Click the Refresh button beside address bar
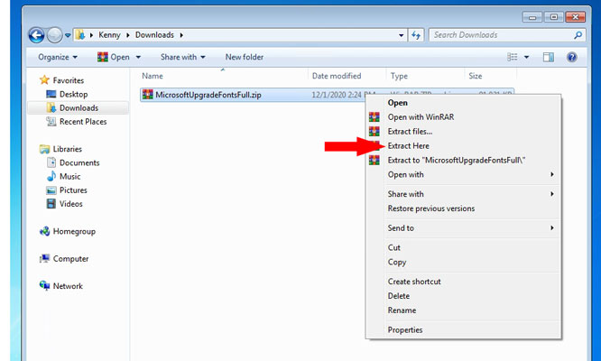 click(416, 35)
